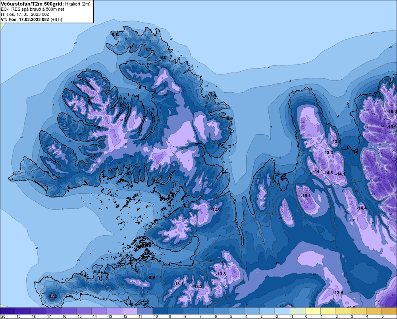The height and width of the screenshot is (319, 397).
Task: Click the -14.4 temperature label
Action: (x=362, y=208)
